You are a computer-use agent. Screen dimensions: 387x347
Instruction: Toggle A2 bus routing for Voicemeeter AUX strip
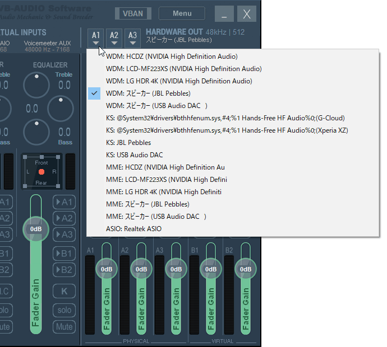pyautogui.click(x=64, y=218)
